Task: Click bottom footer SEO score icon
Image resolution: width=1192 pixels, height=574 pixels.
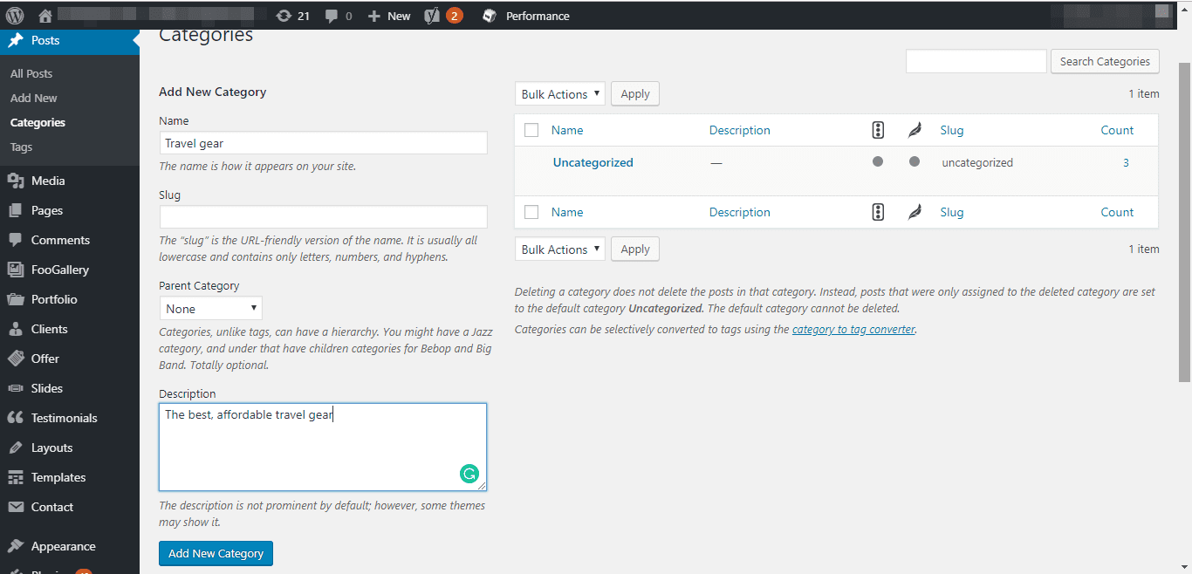Action: [x=878, y=212]
